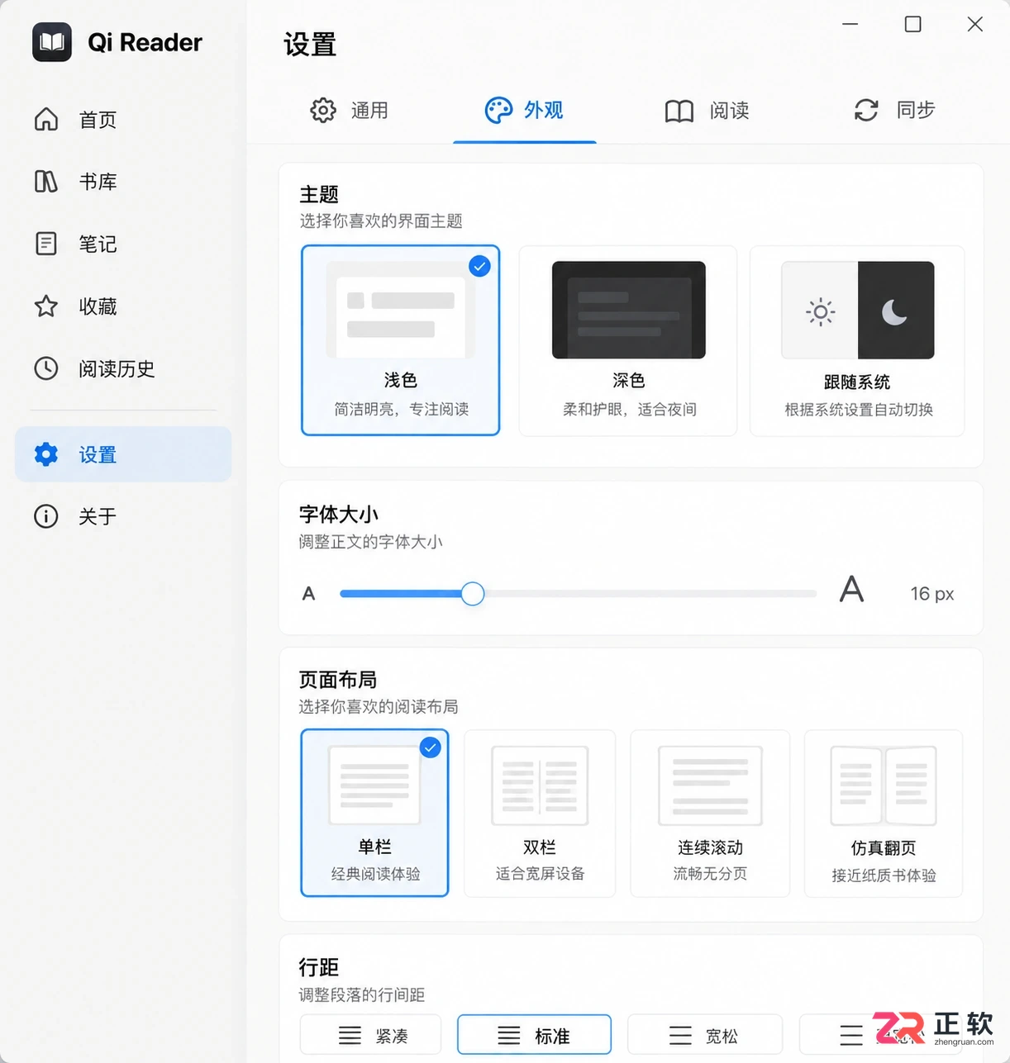This screenshot has height=1063, width=1010.
Task: Open 阅读历史 in the sidebar
Action: tap(123, 368)
